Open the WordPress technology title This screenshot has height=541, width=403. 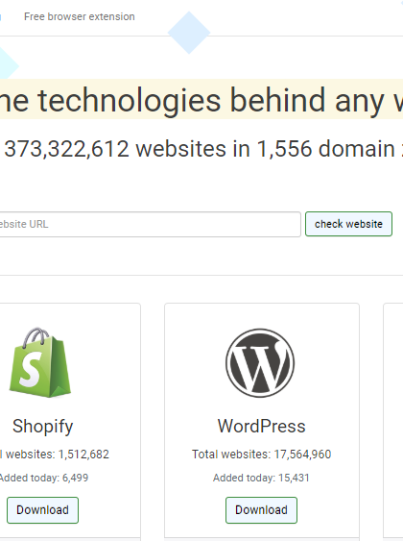click(x=261, y=426)
